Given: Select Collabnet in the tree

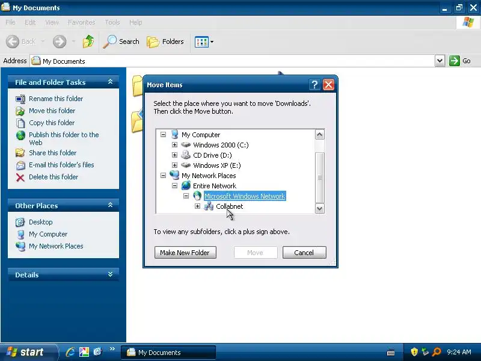Looking at the screenshot, I should click(x=230, y=206).
